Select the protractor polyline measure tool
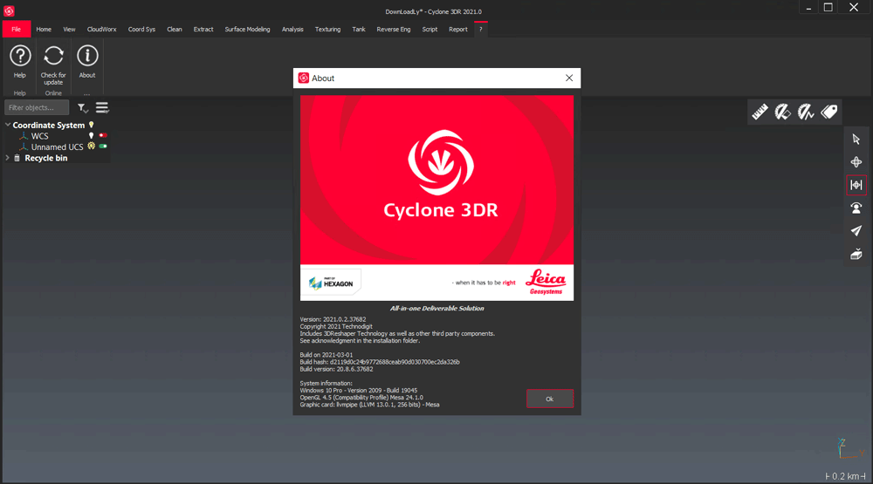 click(806, 112)
